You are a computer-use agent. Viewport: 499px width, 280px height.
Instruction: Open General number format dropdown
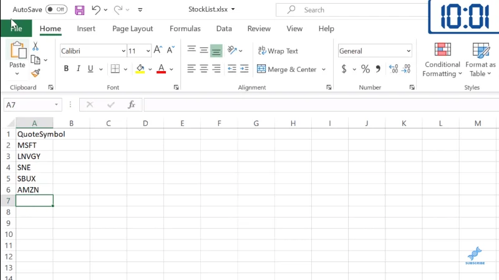(x=409, y=51)
